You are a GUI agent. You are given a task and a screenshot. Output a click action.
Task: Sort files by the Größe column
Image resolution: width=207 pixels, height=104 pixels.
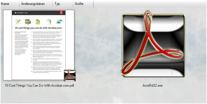click(x=83, y=4)
